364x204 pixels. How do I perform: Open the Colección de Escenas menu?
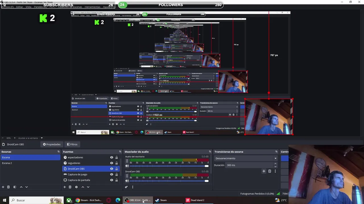coord(70,7)
